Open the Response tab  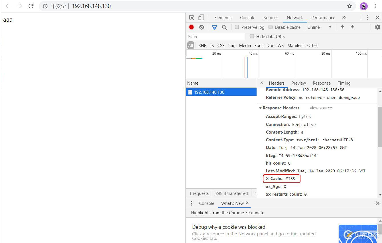pyautogui.click(x=322, y=83)
